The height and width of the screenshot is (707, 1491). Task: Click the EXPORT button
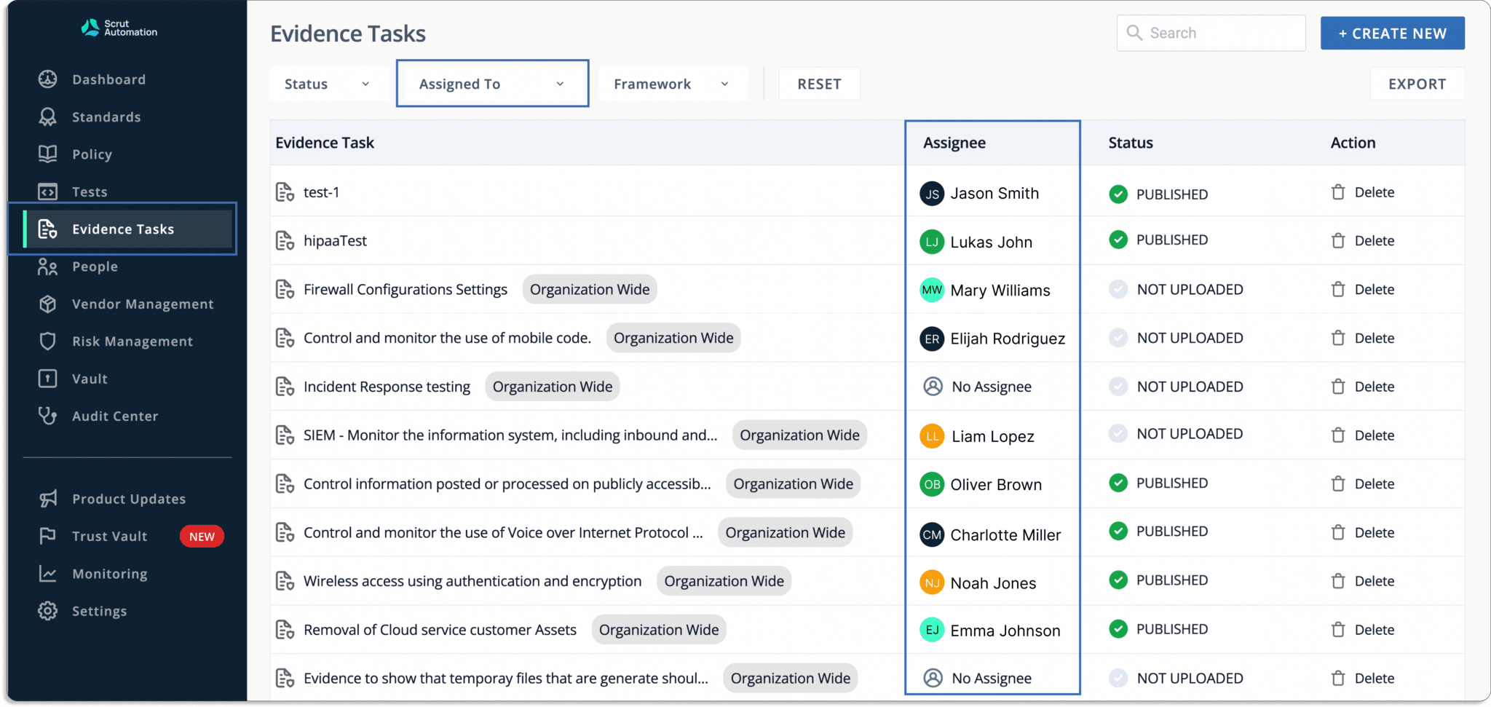click(1417, 84)
